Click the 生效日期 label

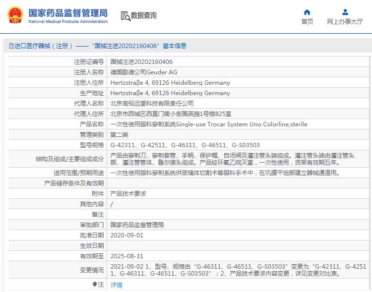coord(92,246)
